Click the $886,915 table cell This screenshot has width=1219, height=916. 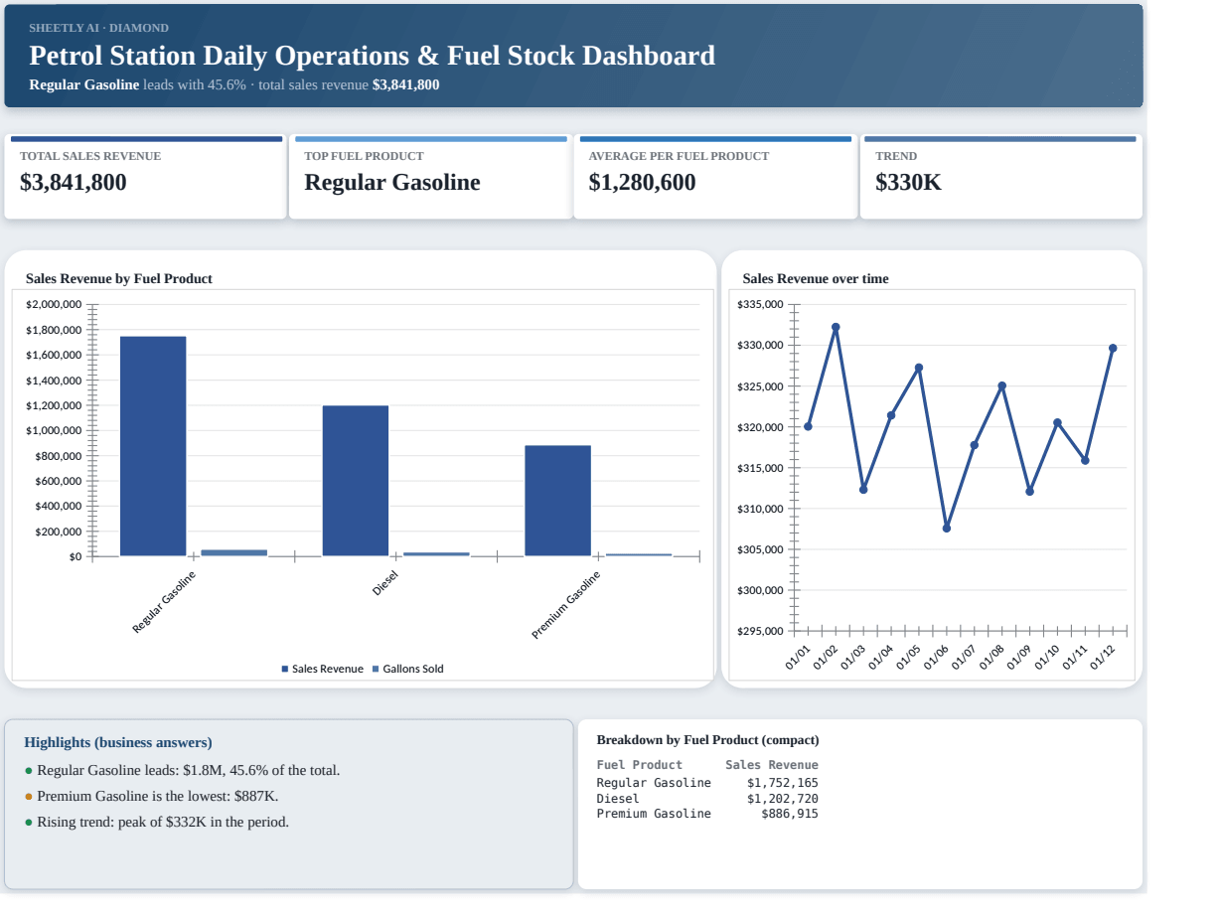789,814
